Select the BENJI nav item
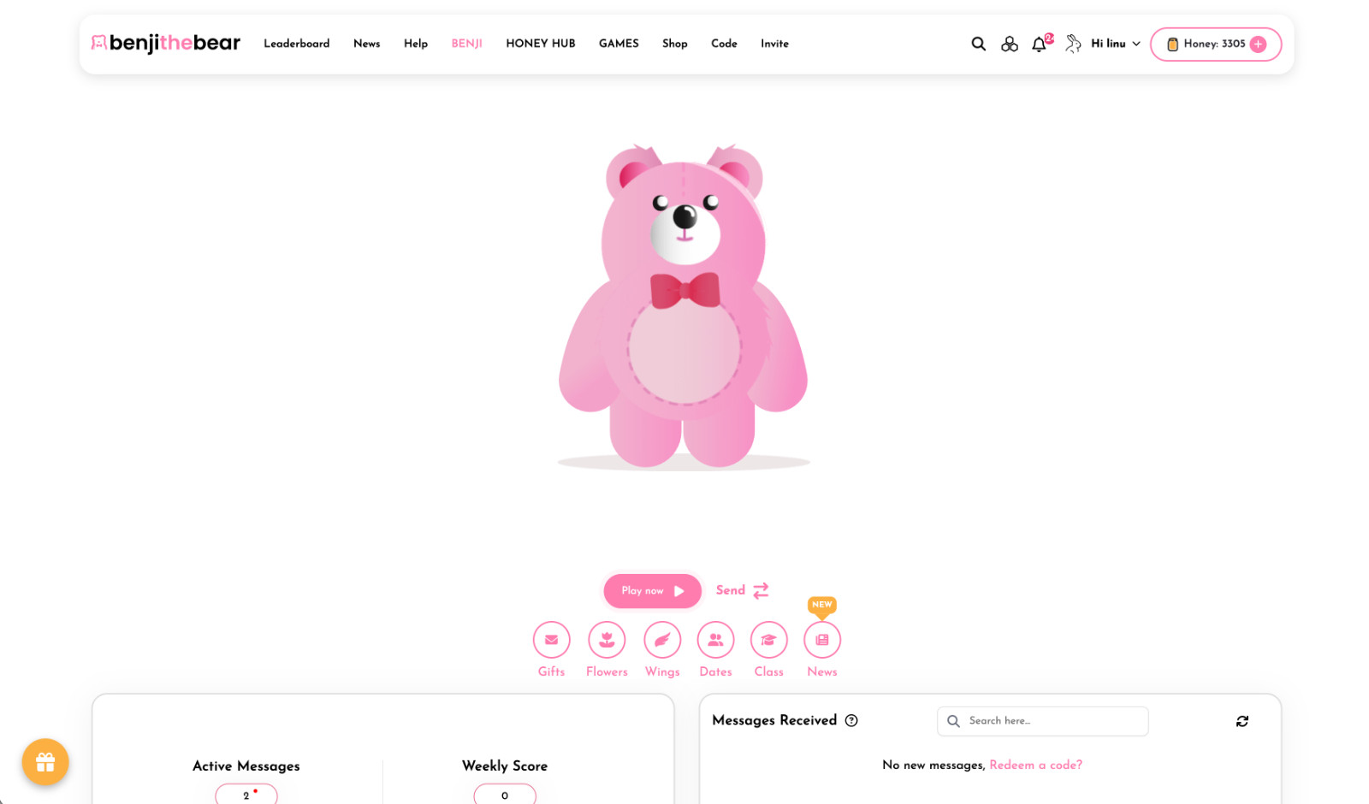 click(466, 44)
